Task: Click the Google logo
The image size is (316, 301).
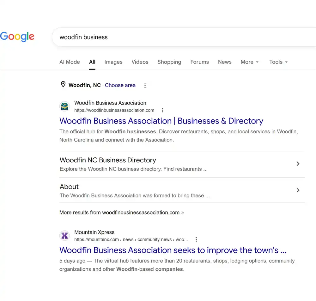Action: tap(17, 37)
